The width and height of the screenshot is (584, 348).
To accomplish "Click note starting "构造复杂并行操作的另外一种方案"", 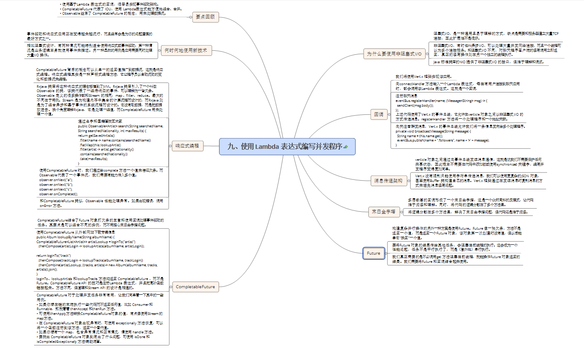I will coord(458,233).
